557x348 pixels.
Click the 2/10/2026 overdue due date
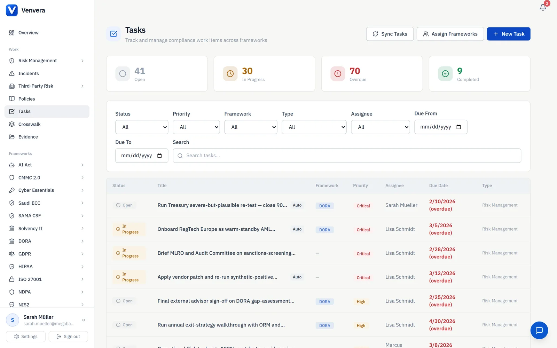442,205
